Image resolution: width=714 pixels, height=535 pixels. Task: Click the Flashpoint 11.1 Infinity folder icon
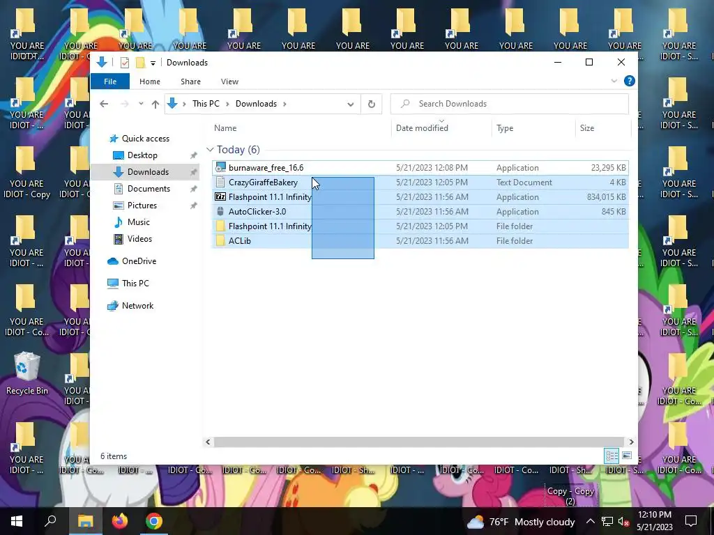pos(220,226)
